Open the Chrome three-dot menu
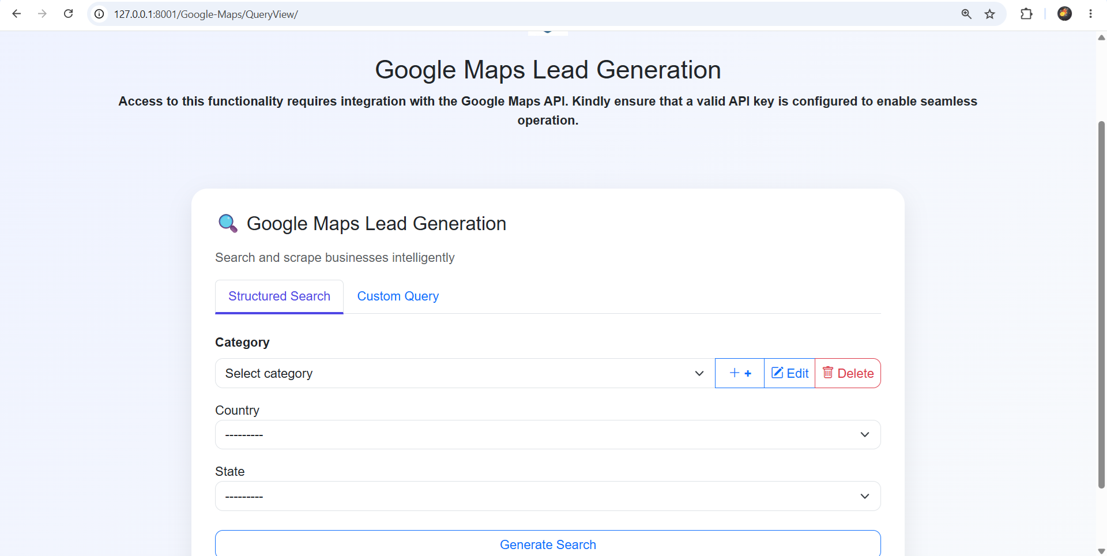 [x=1090, y=14]
